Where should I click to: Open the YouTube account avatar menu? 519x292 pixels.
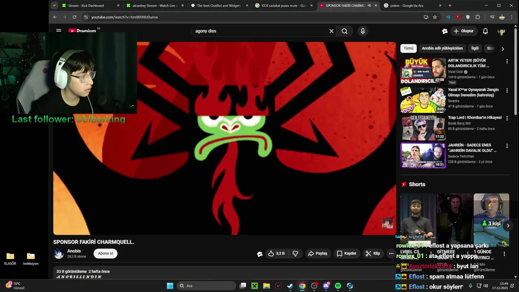point(501,31)
